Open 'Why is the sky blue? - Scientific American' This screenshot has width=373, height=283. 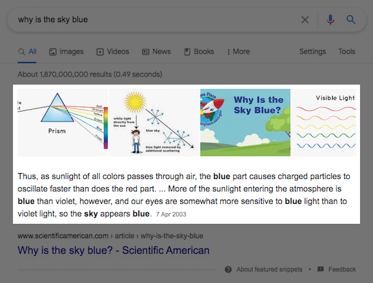(113, 251)
